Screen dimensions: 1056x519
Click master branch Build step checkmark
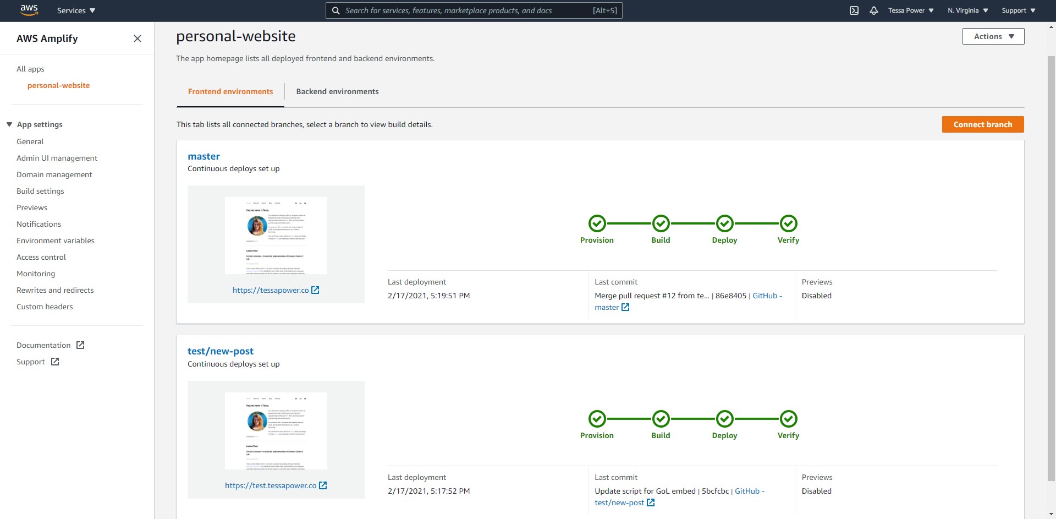point(661,223)
